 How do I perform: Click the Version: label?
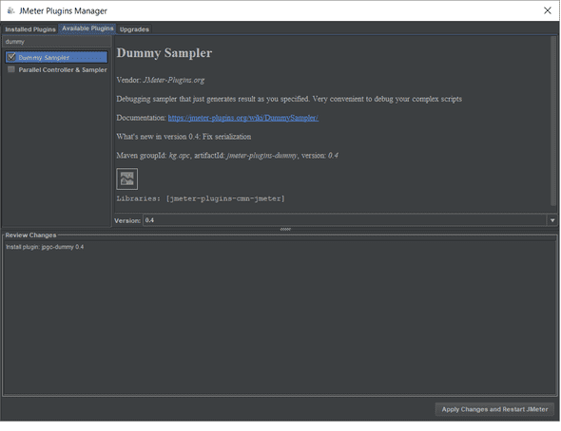[x=127, y=220]
